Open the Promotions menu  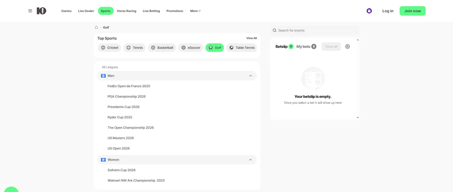click(x=175, y=11)
